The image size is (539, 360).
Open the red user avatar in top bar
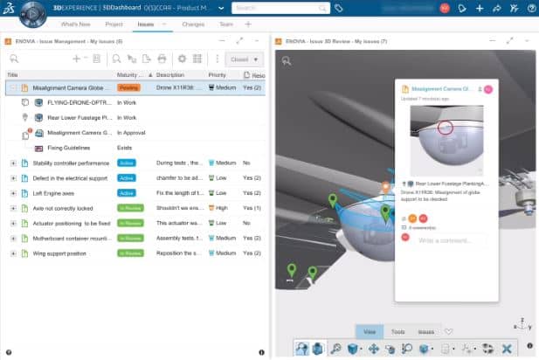[445, 8]
